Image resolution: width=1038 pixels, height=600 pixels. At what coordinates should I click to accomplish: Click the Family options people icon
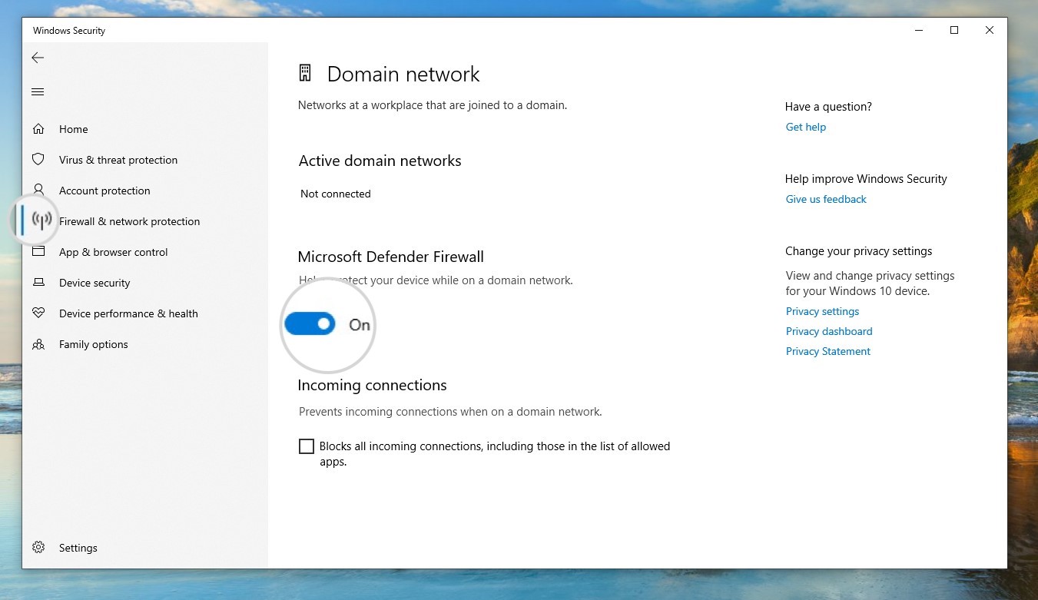[38, 344]
